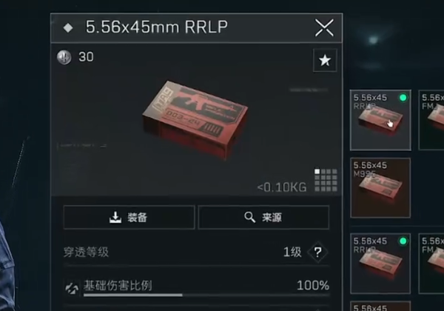Click the download arrow icon in 装备
The height and width of the screenshot is (311, 444).
115,217
